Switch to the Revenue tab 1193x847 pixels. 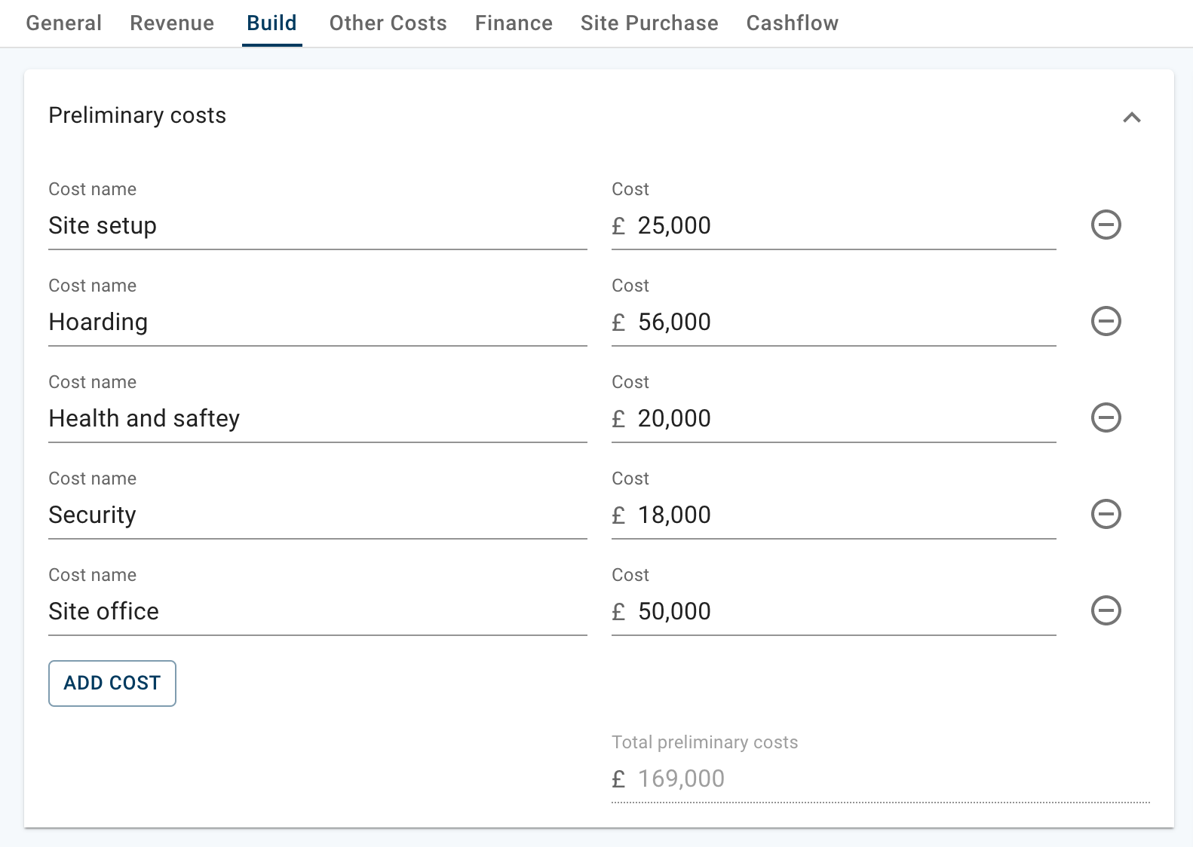[172, 23]
